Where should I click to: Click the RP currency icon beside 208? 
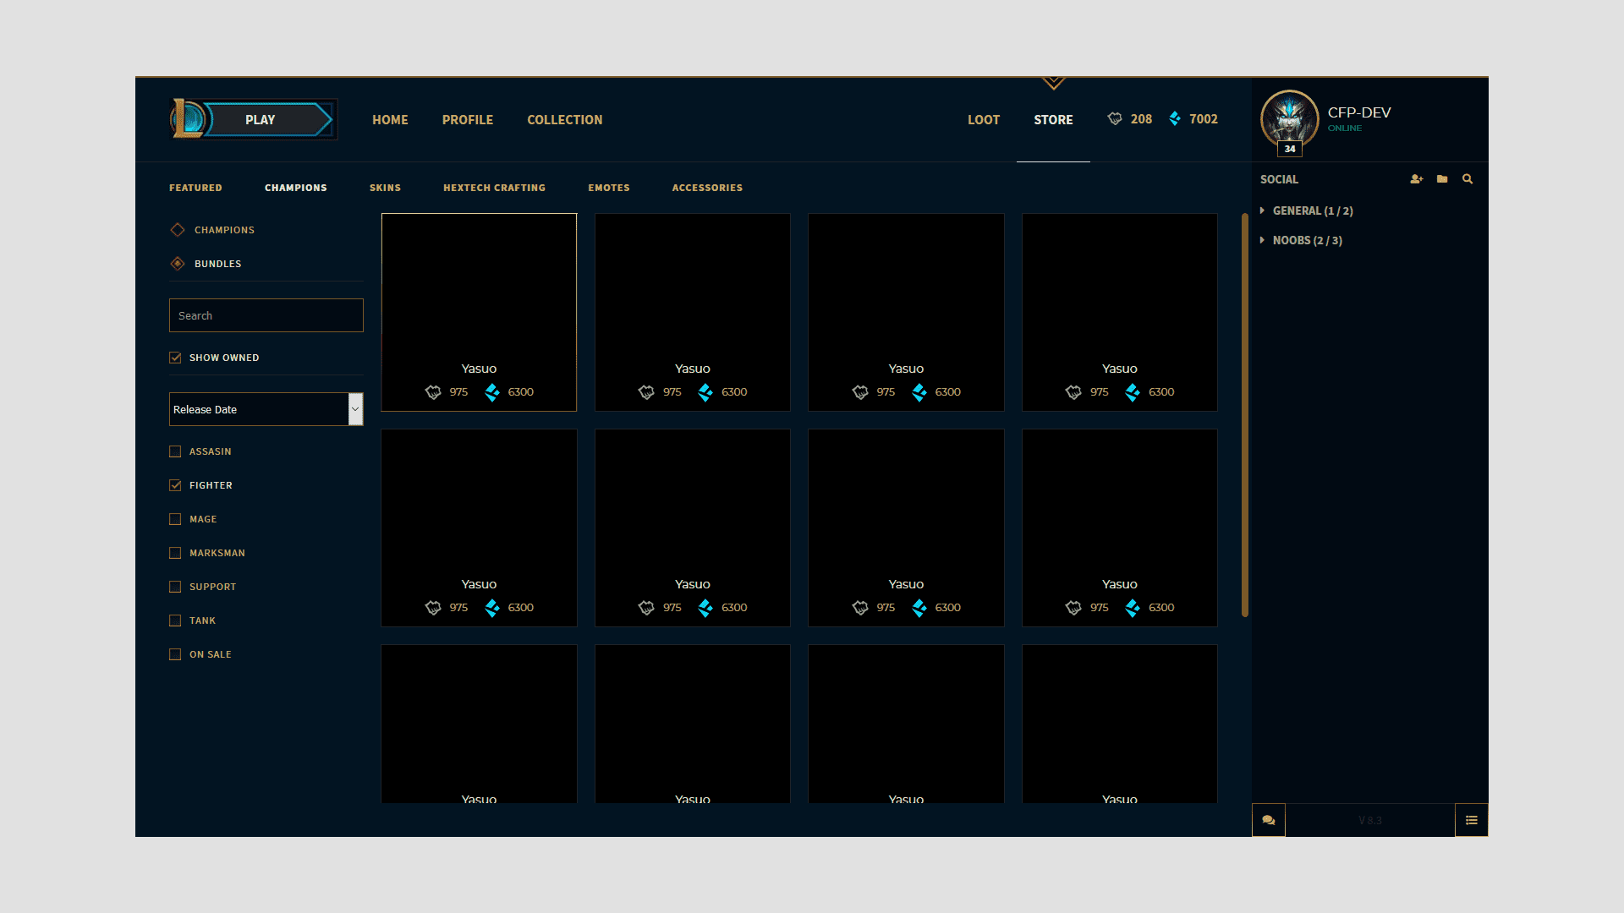point(1115,119)
